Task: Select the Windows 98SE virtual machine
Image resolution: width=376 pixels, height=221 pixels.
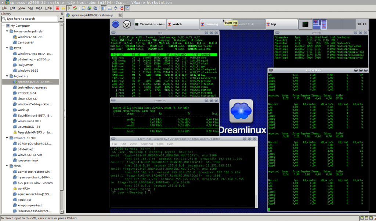Action: (x=26, y=71)
